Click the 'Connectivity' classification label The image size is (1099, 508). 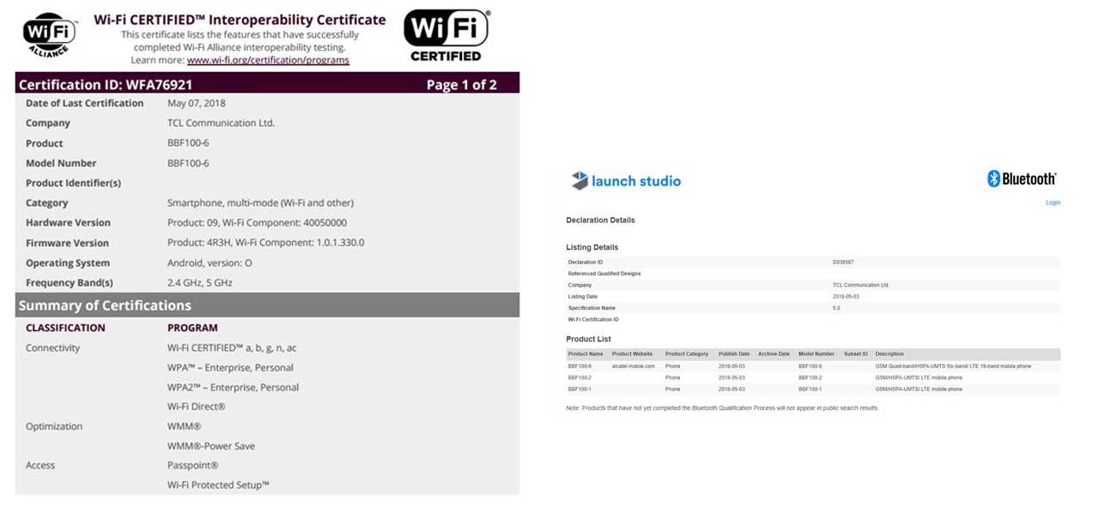point(52,348)
